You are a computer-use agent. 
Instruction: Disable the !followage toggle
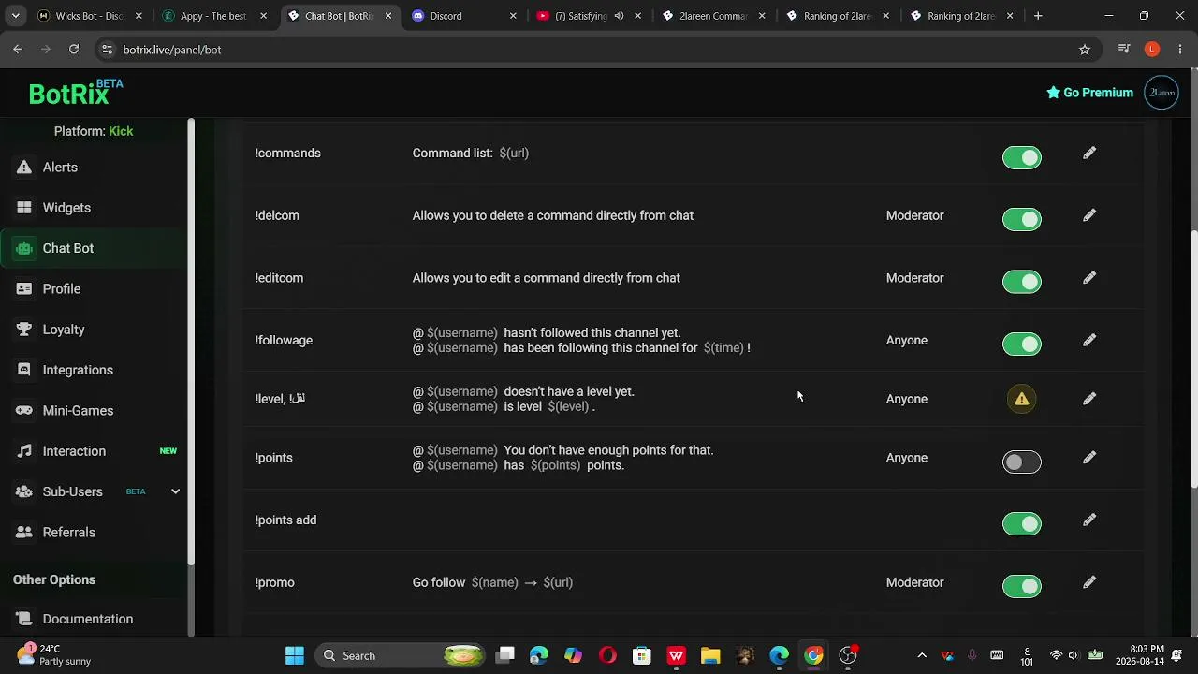pyautogui.click(x=1021, y=344)
